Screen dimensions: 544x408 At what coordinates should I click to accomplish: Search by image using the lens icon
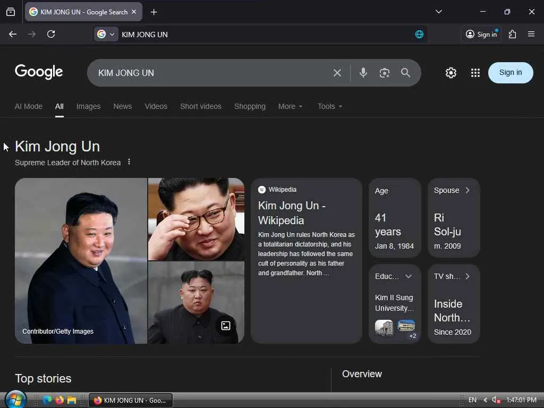385,73
